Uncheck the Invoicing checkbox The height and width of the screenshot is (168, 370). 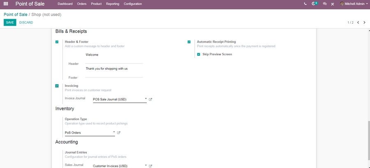click(57, 86)
